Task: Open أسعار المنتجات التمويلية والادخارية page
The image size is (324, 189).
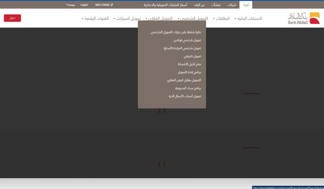Action: (165, 5)
